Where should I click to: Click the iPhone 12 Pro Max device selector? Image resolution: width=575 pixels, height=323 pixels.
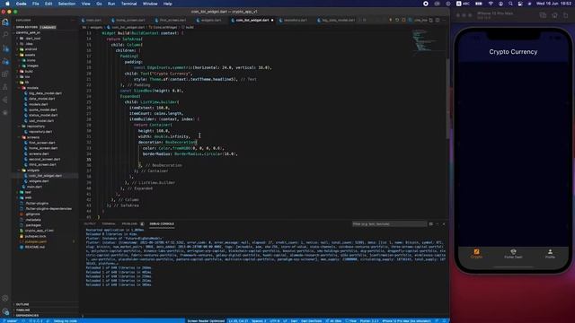pyautogui.click(x=406, y=321)
